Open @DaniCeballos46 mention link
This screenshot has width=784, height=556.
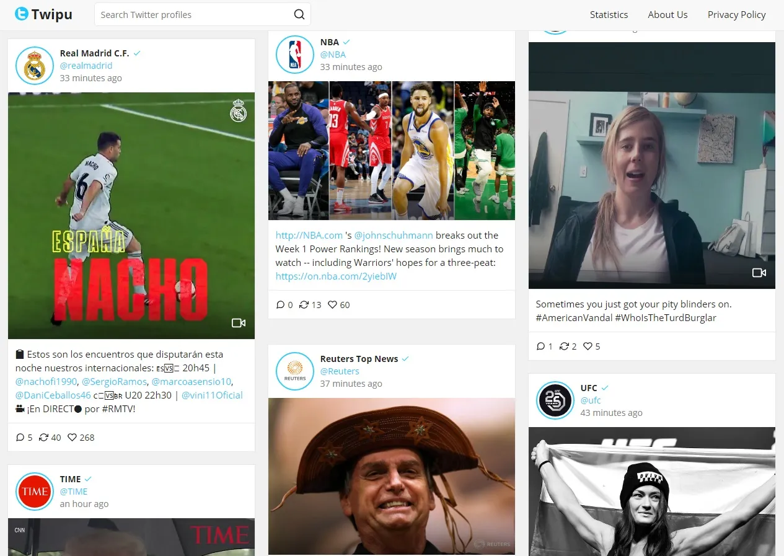click(53, 395)
